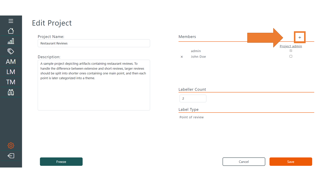Open the LM section in the sidebar
This screenshot has height=183, width=326.
pos(11,72)
